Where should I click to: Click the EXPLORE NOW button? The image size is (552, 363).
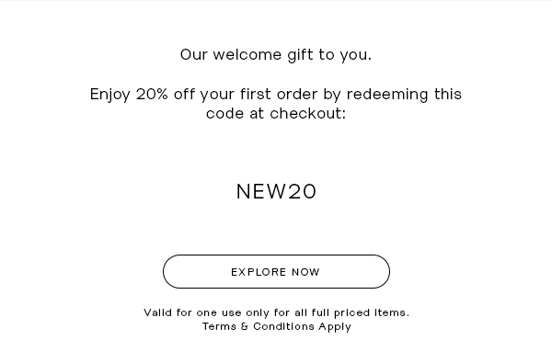pos(276,271)
